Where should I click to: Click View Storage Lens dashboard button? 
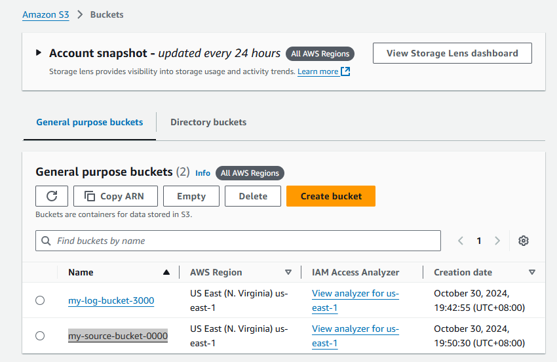[452, 53]
